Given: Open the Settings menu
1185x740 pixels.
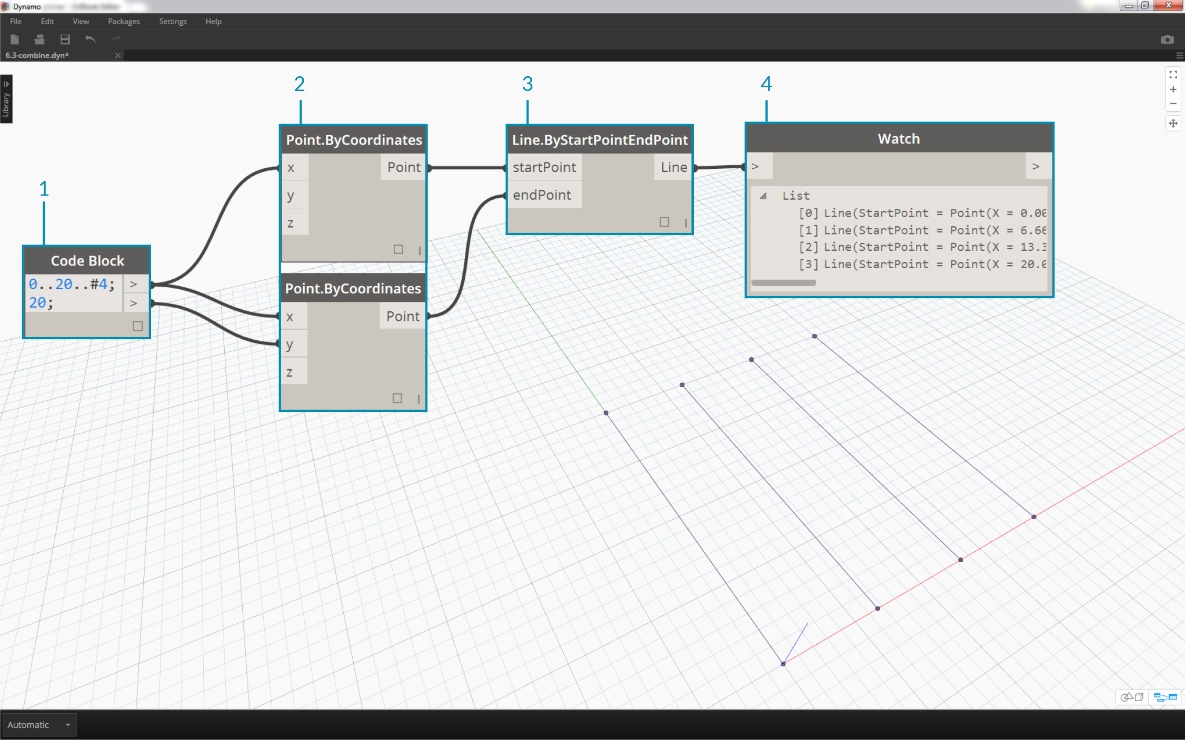Looking at the screenshot, I should (x=173, y=22).
